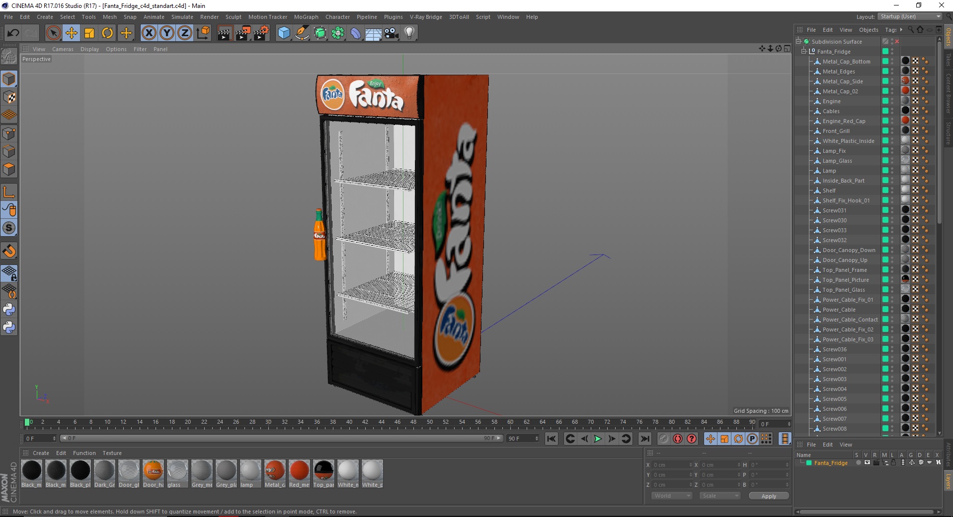Open the Layout dropdown Startup (User)
Screen dimensions: 953x517
coord(910,16)
